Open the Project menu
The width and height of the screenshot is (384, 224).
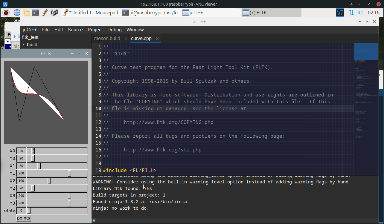[95, 30]
